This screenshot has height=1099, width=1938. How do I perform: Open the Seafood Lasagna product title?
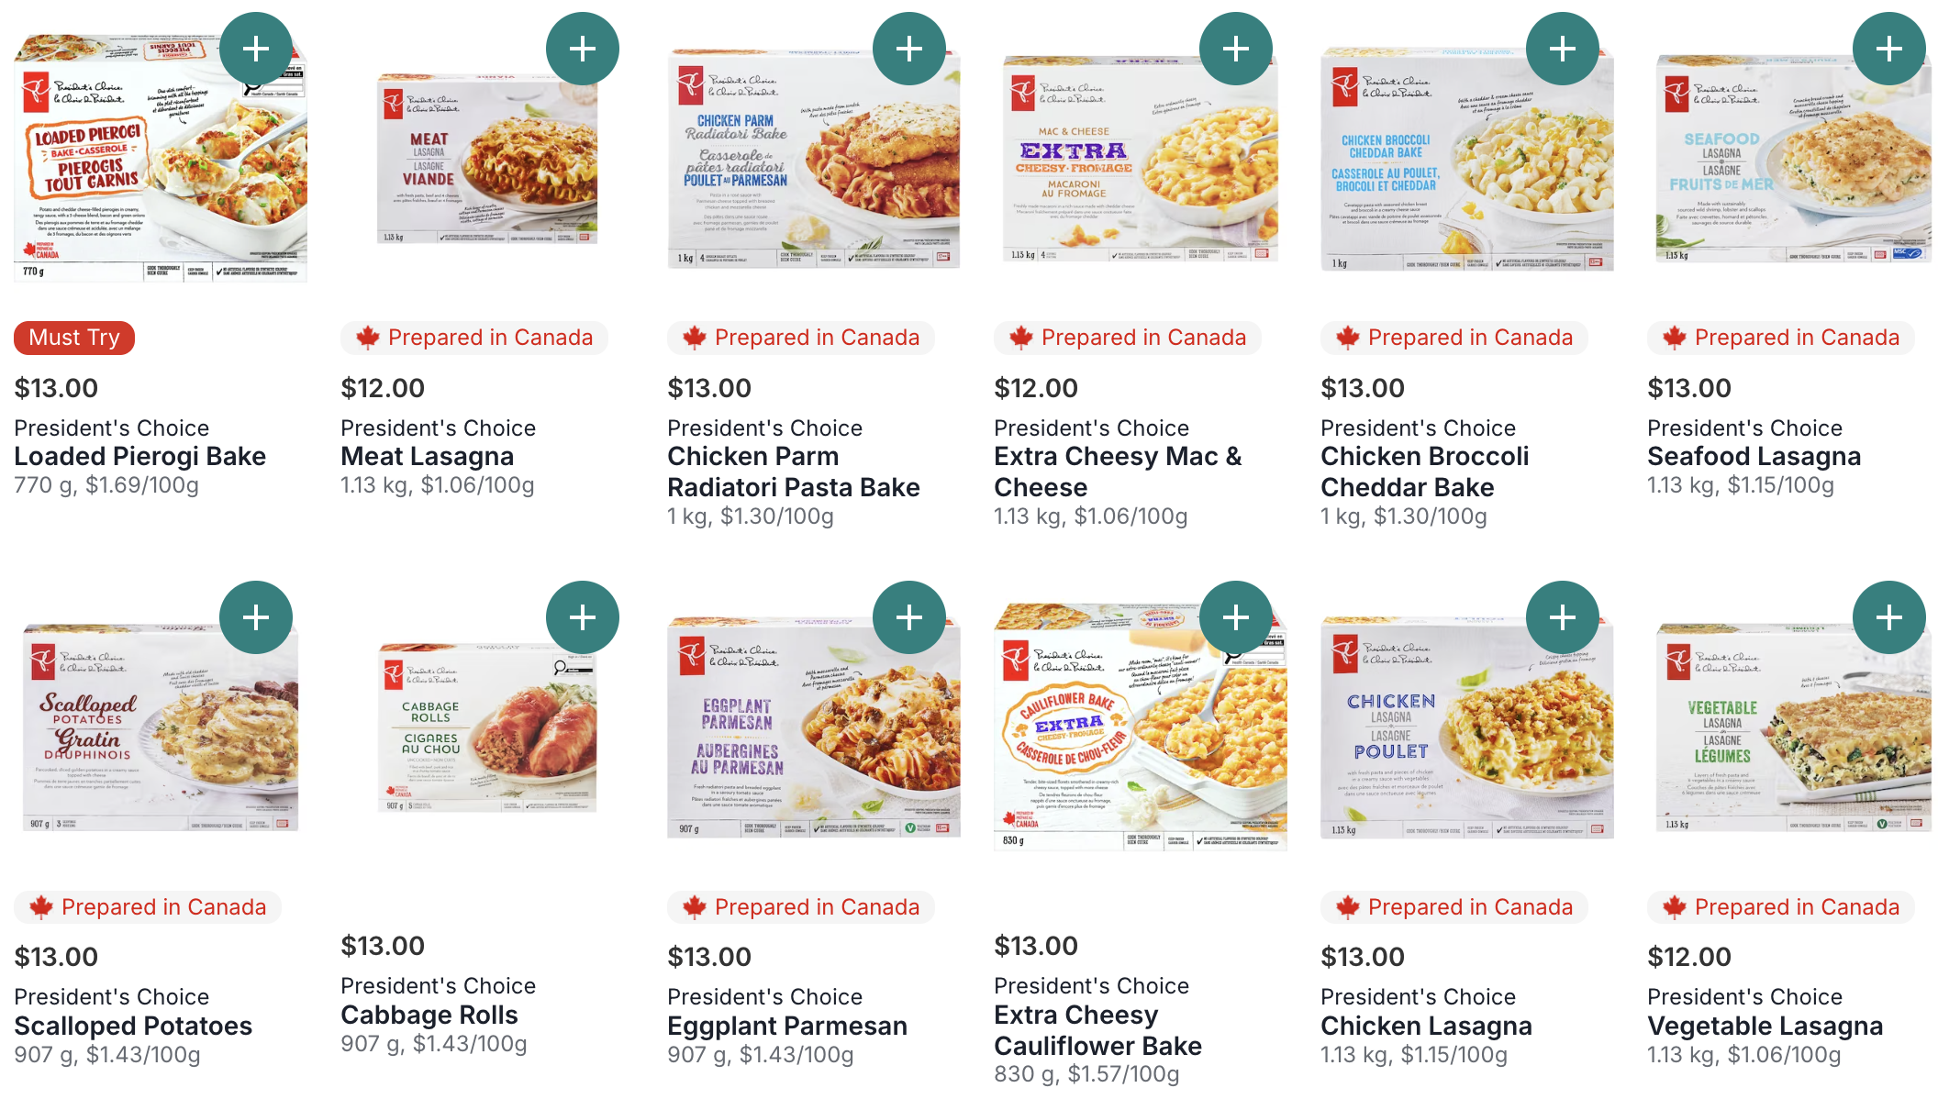(x=1754, y=457)
